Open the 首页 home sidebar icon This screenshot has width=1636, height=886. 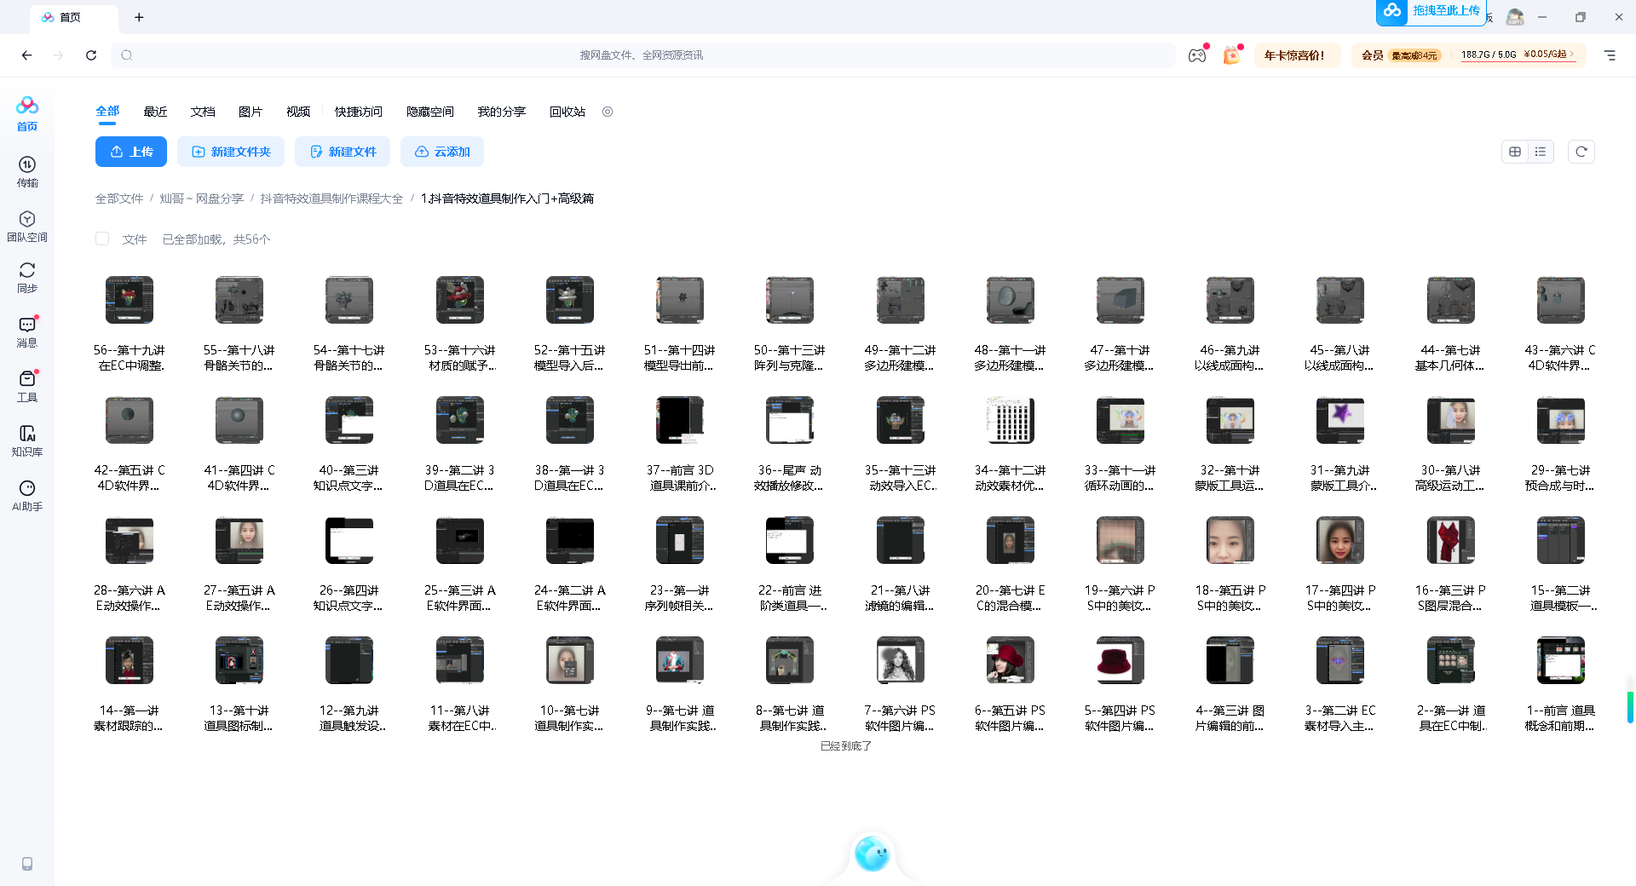27,113
